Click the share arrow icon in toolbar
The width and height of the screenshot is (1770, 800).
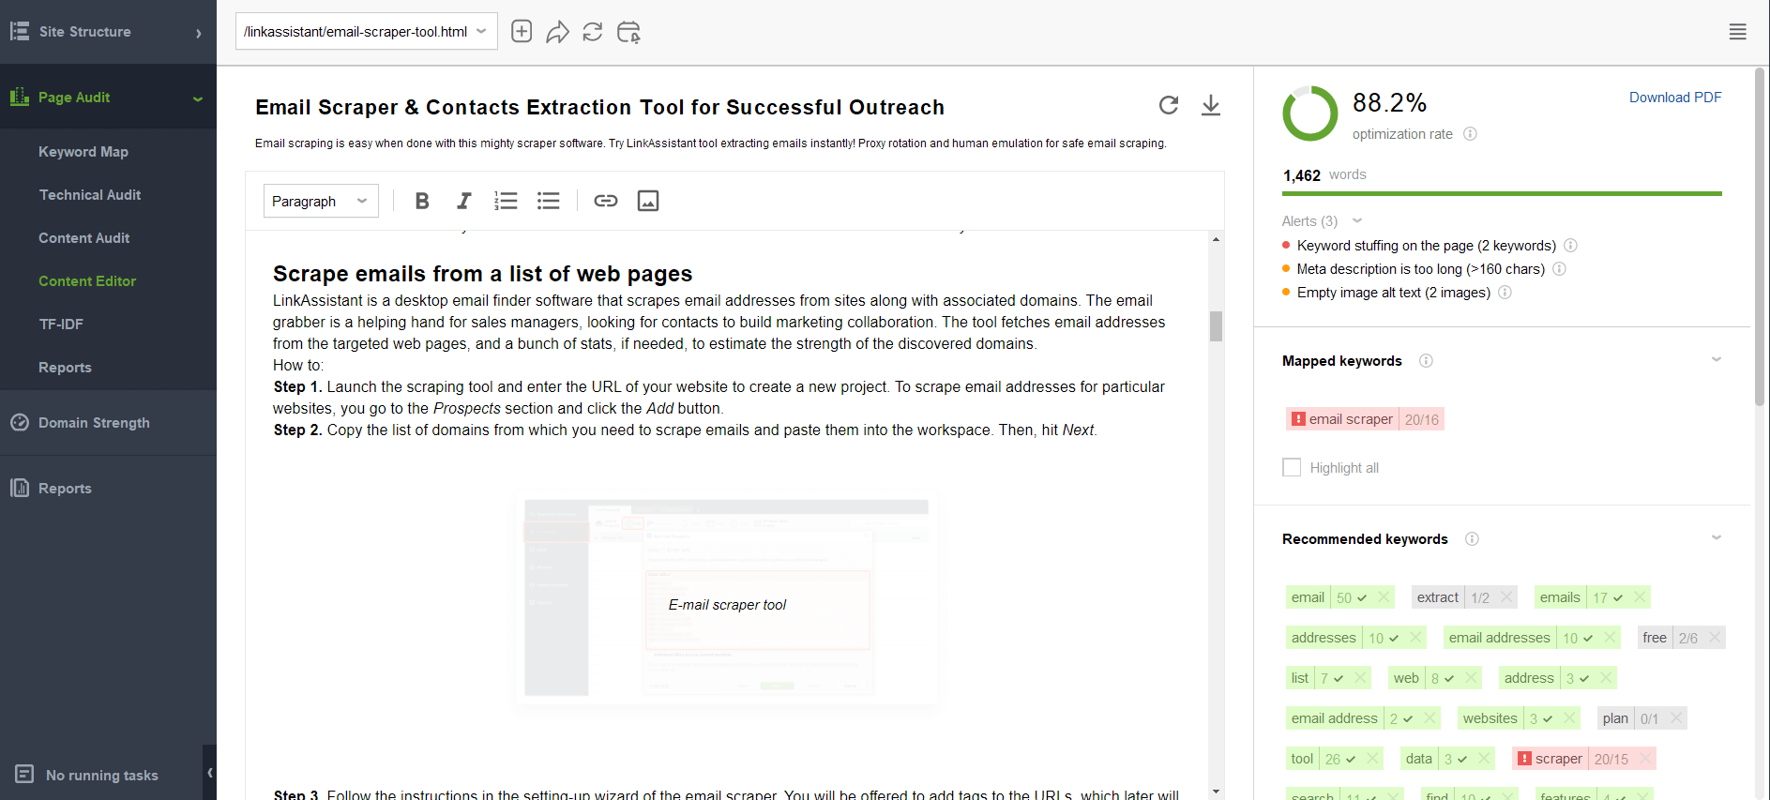point(557,32)
